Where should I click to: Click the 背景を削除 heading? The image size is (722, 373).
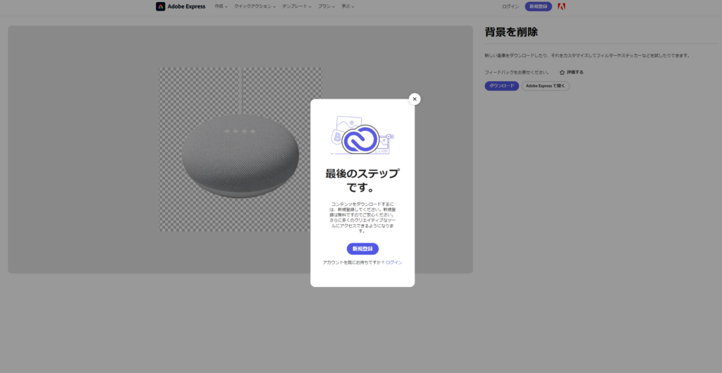tap(511, 32)
